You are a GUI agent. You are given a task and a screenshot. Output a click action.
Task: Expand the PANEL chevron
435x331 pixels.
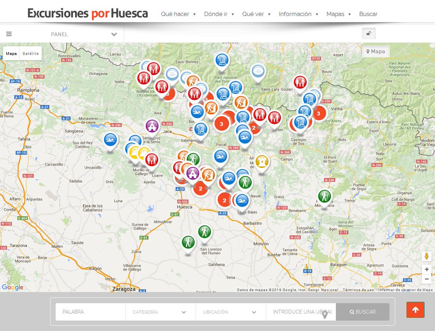click(x=114, y=34)
